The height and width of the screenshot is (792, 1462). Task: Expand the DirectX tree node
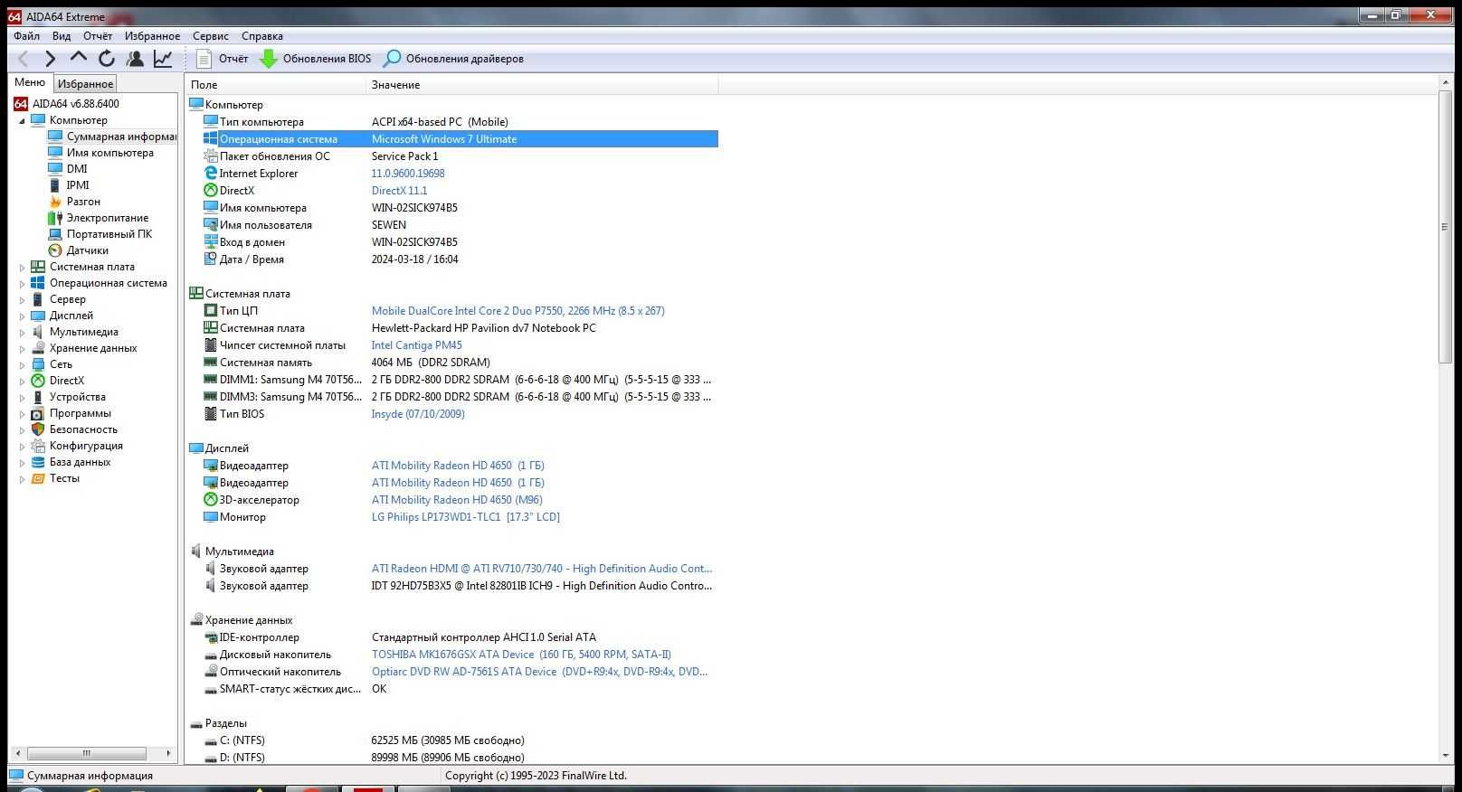pos(22,382)
